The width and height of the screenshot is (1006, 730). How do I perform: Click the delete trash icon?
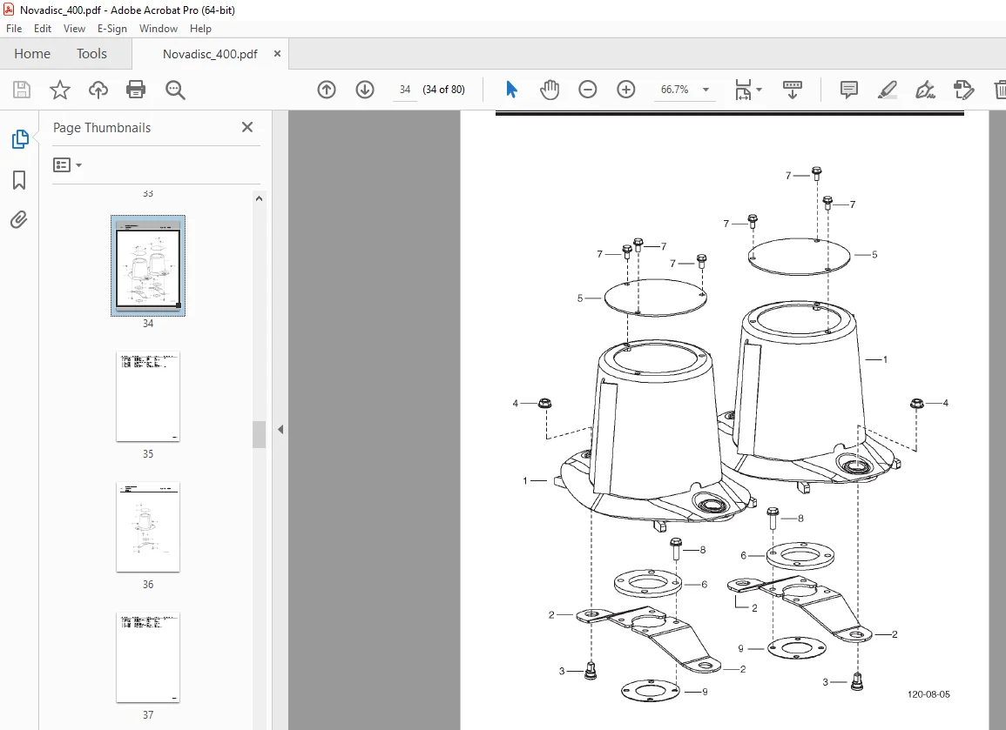pyautogui.click(x=1000, y=90)
